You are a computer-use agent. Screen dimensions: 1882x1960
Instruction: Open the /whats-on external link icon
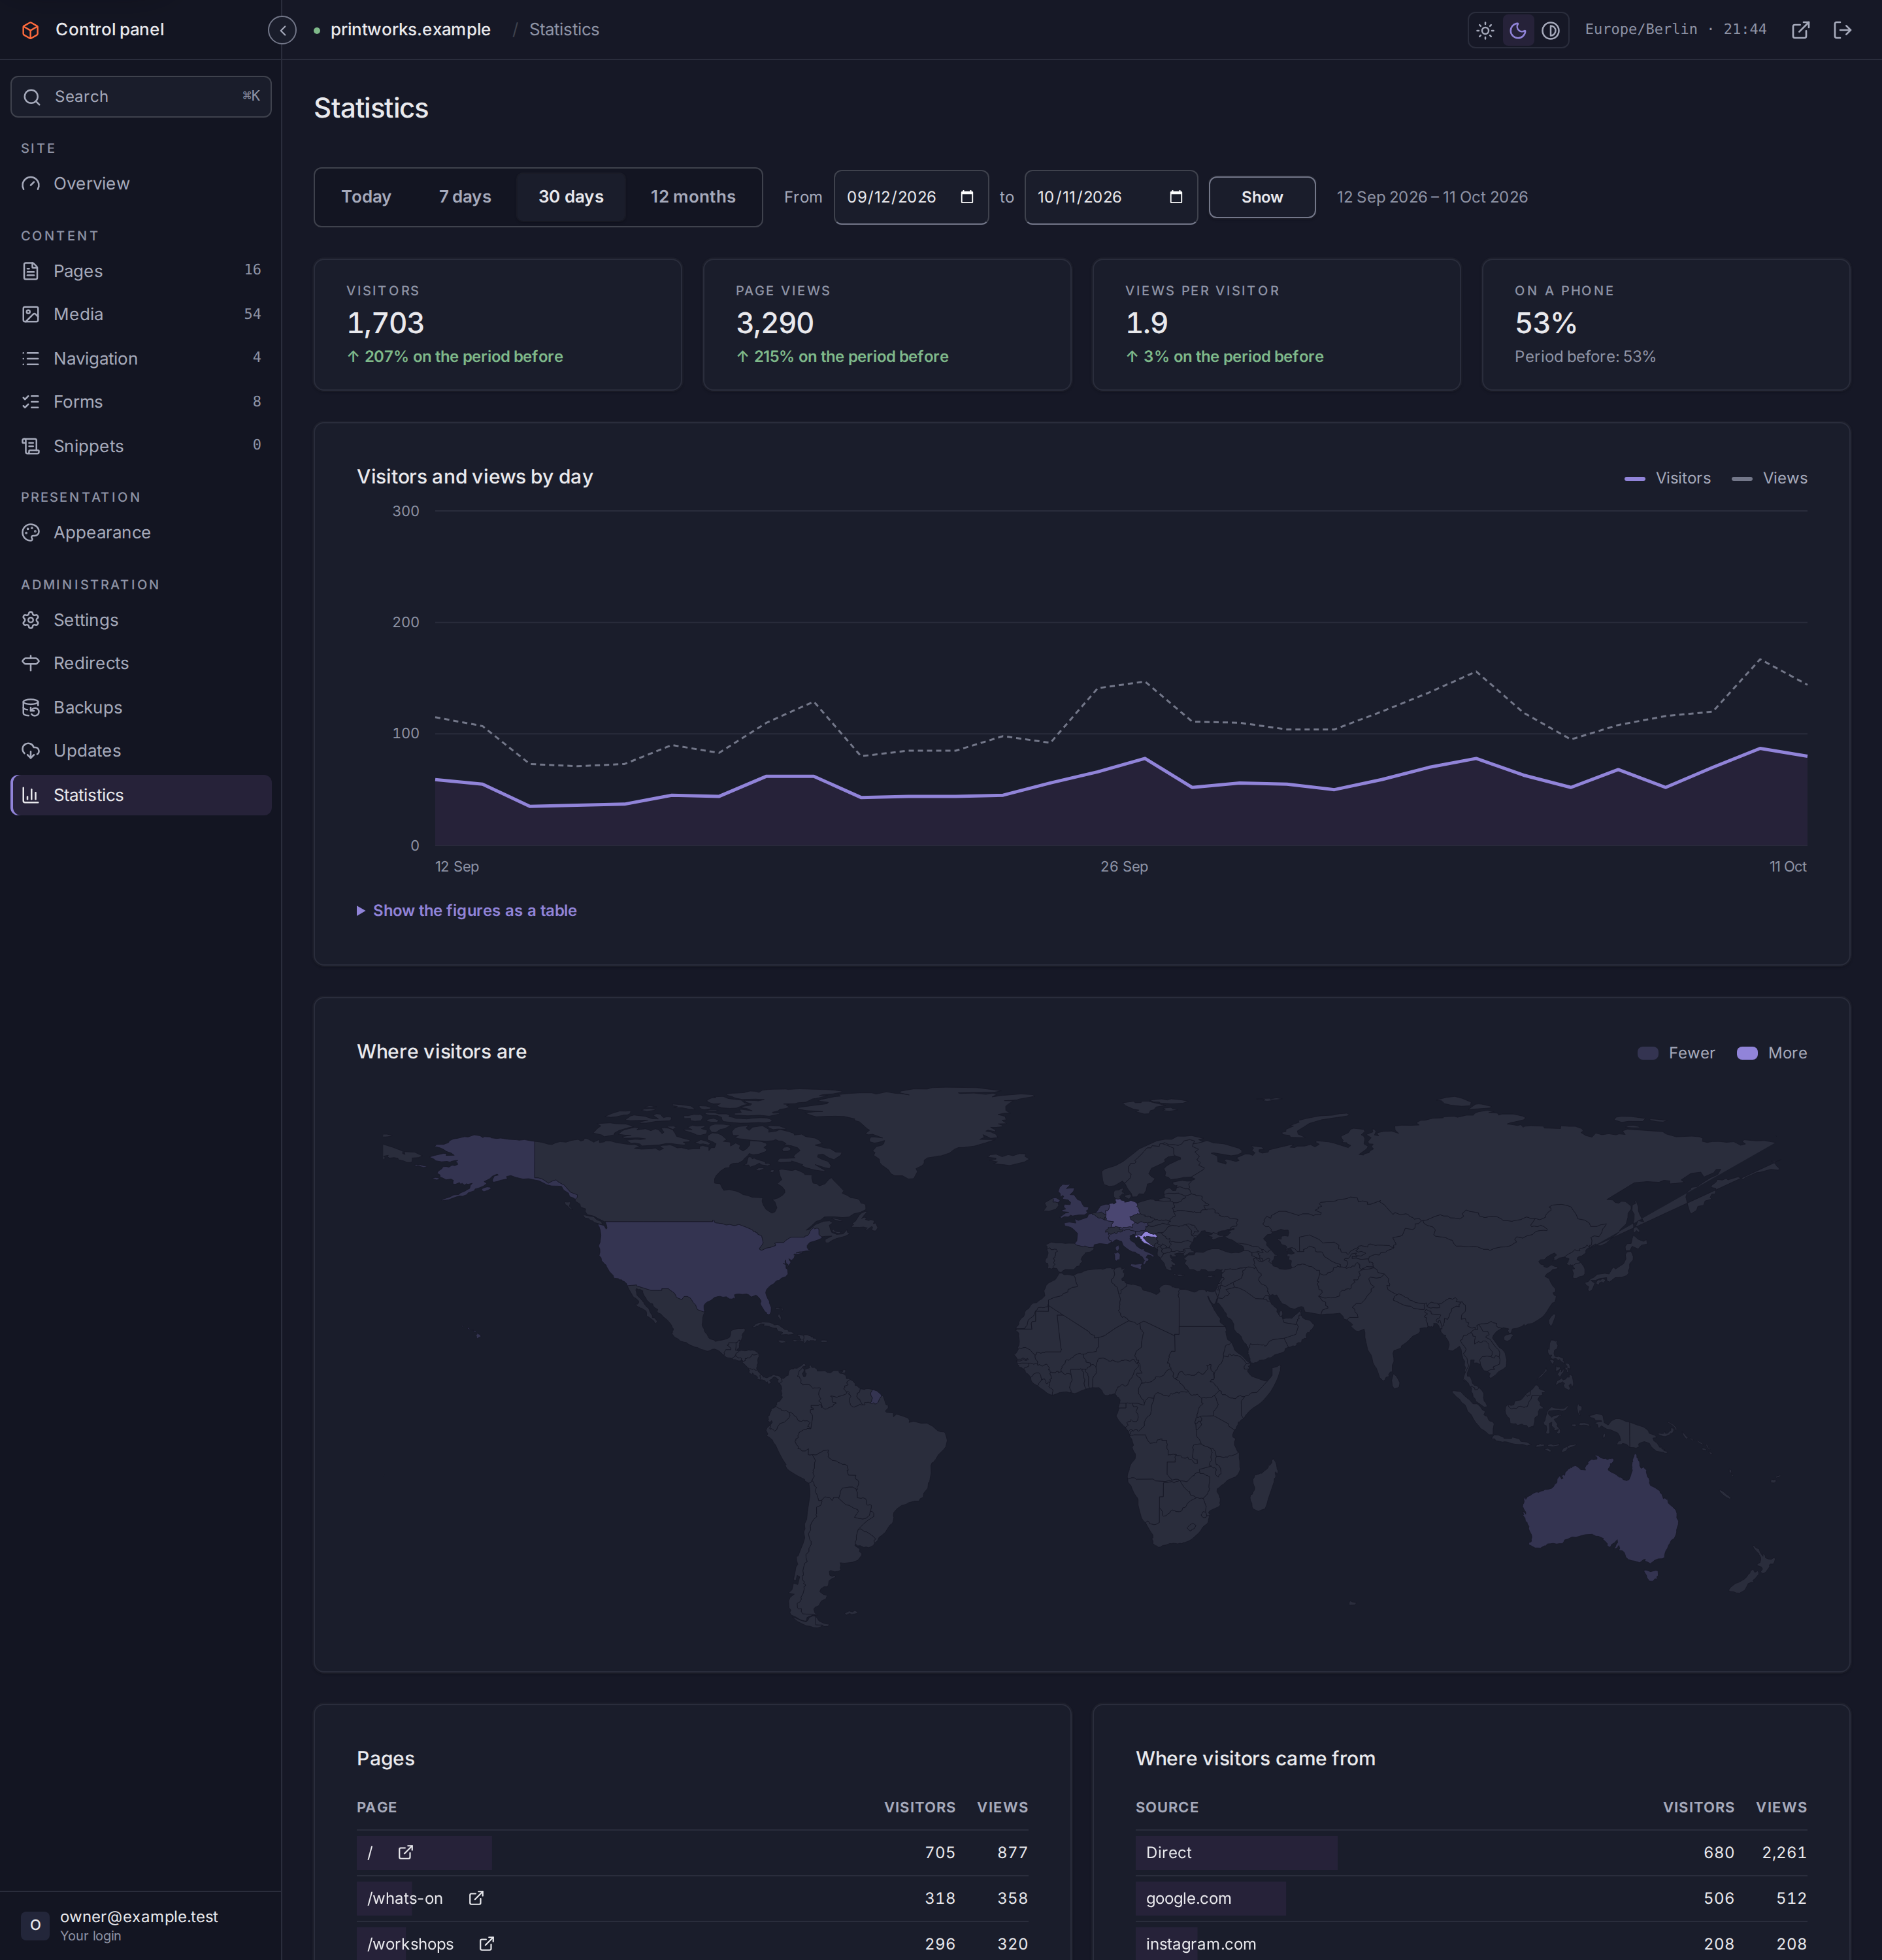coord(476,1898)
